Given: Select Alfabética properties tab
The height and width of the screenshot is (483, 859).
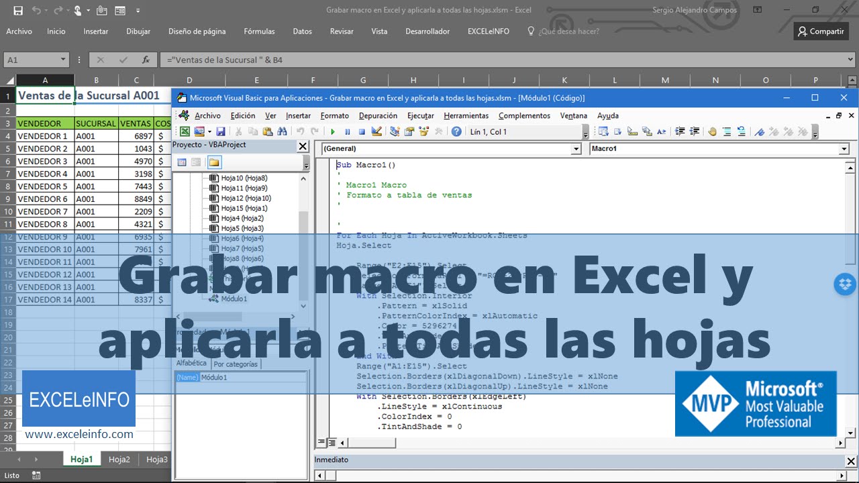Looking at the screenshot, I should (191, 363).
